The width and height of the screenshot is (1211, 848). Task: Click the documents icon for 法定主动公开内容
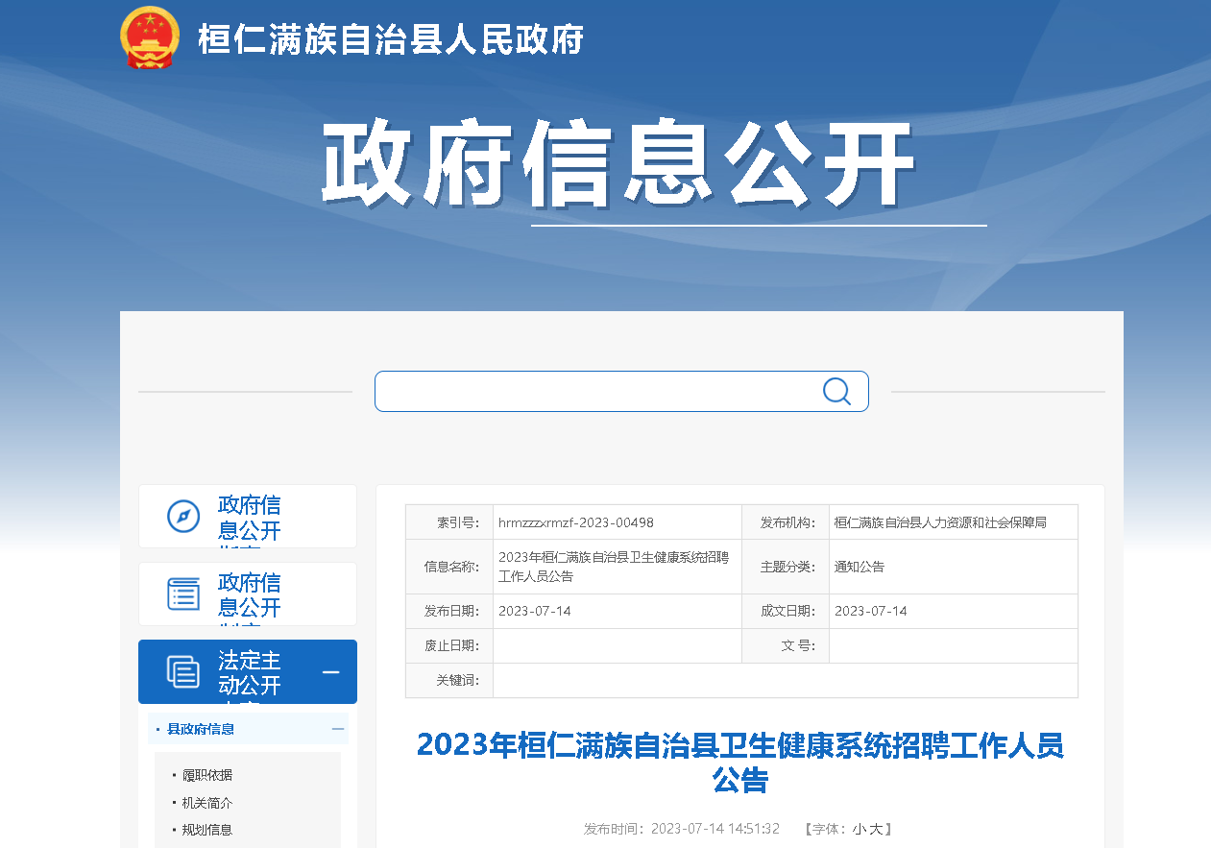click(183, 671)
